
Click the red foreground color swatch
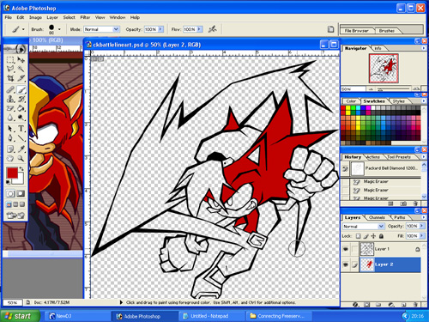click(12, 173)
